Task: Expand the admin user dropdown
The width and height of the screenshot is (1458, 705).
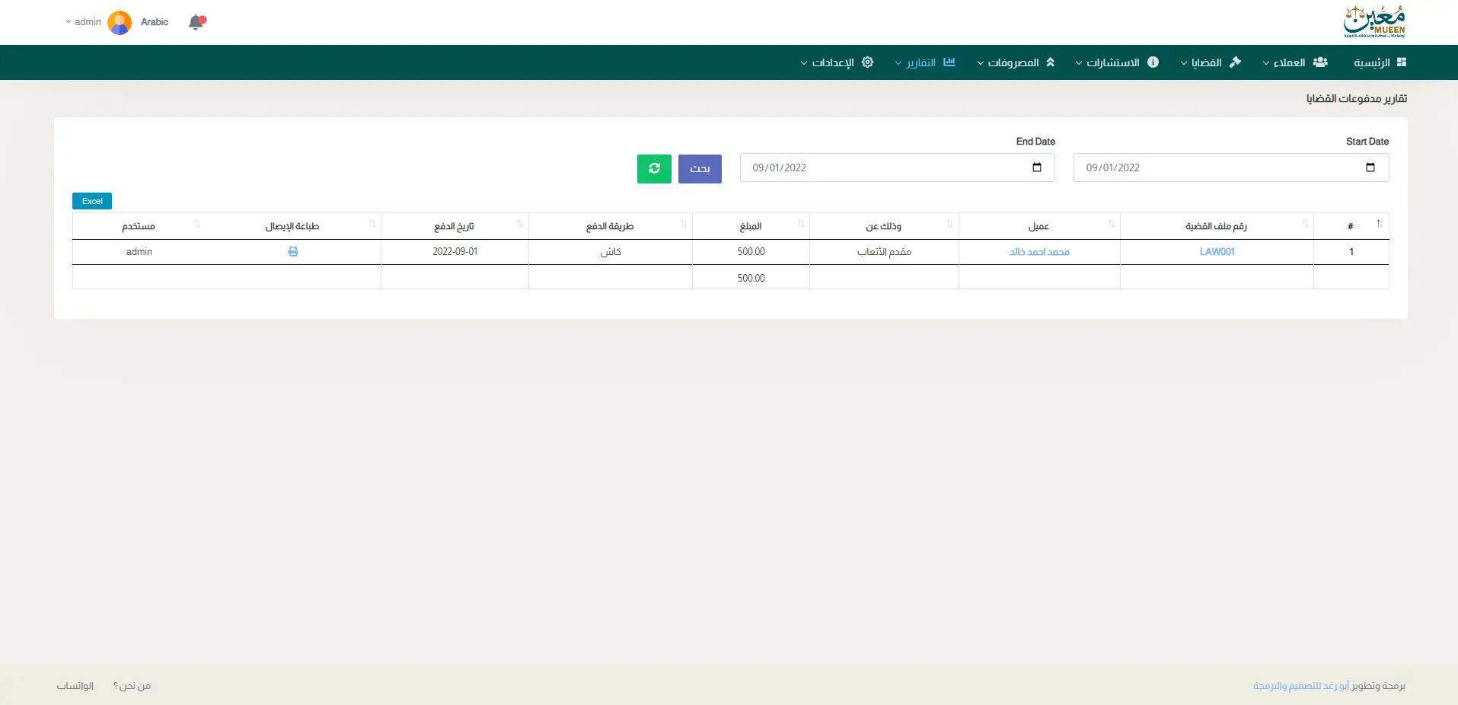Action: coord(83,22)
